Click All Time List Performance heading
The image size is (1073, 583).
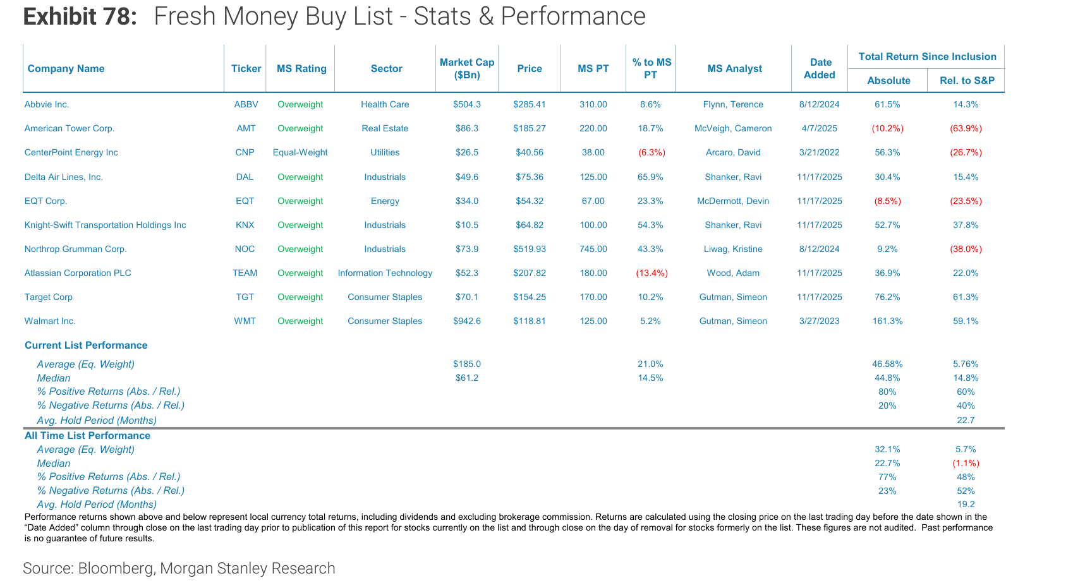87,436
